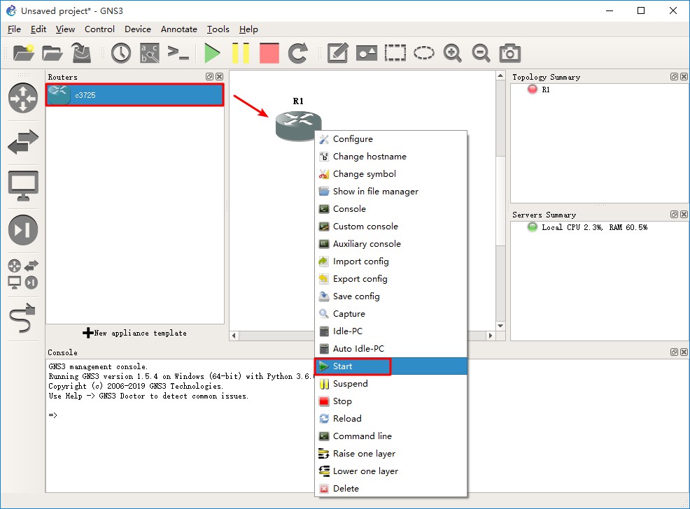690x509 pixels.
Task: Browse routers in device sidebar
Action: pyautogui.click(x=23, y=98)
